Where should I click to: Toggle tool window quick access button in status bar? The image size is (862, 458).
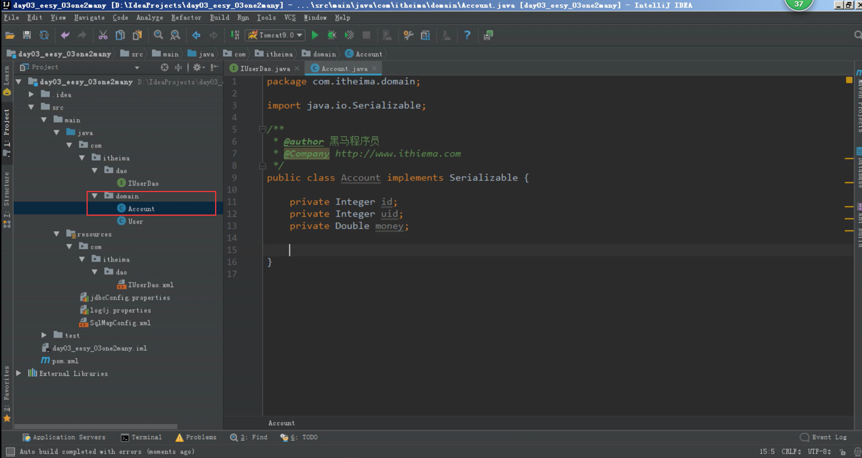pyautogui.click(x=10, y=452)
